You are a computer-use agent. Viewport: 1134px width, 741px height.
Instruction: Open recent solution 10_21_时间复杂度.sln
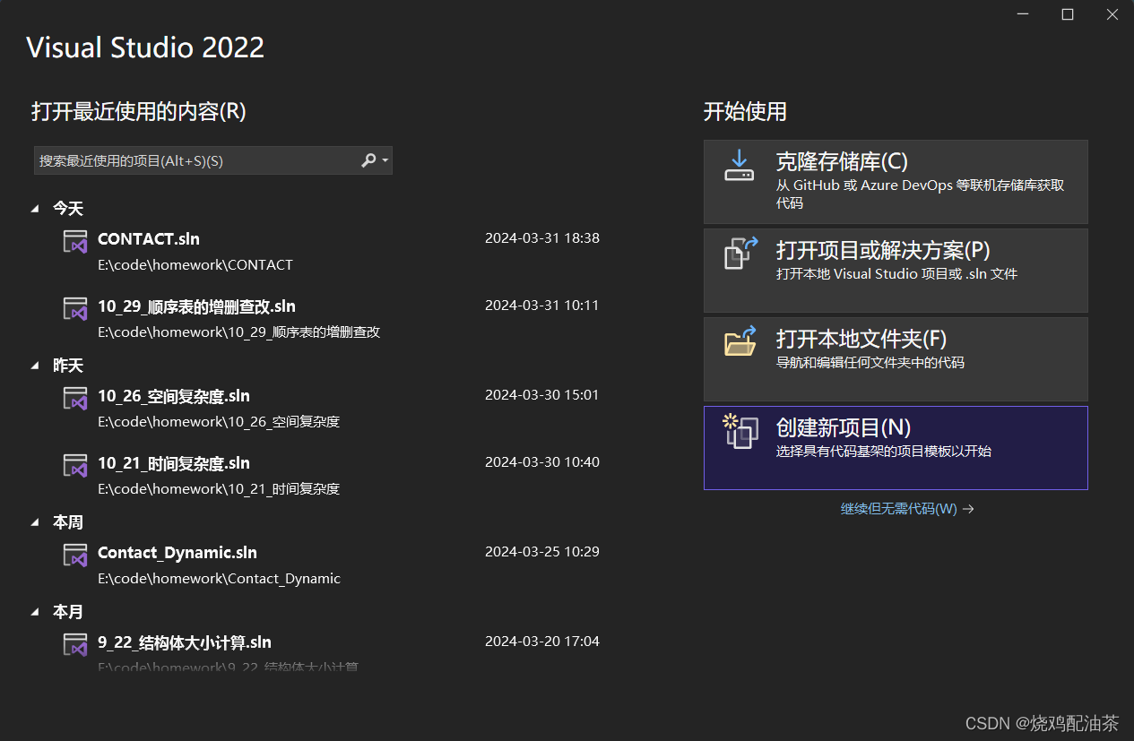point(174,463)
